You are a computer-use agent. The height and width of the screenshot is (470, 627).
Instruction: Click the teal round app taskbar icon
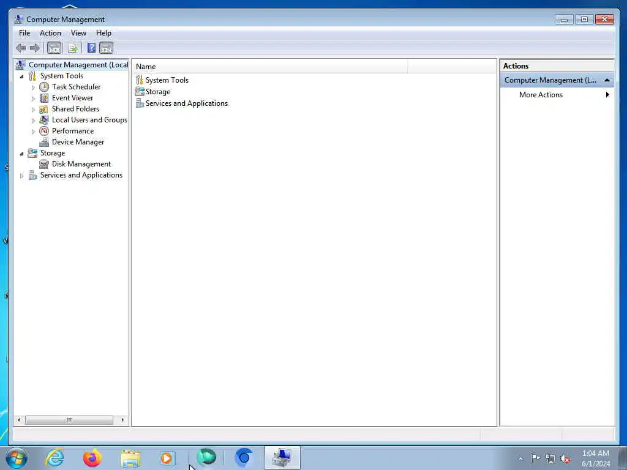click(x=206, y=458)
